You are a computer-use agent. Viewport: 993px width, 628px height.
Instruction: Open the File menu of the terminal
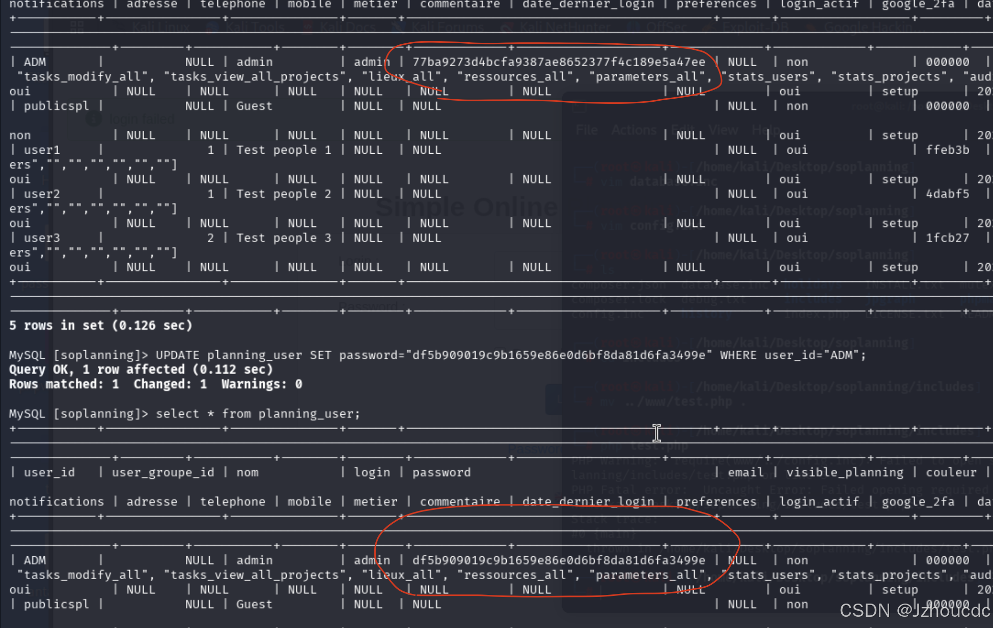(587, 130)
